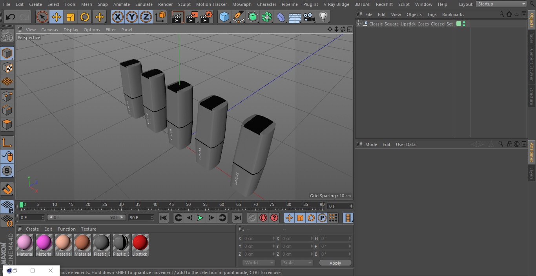
Task: Step the H rotation value spinner
Action: [350, 238]
